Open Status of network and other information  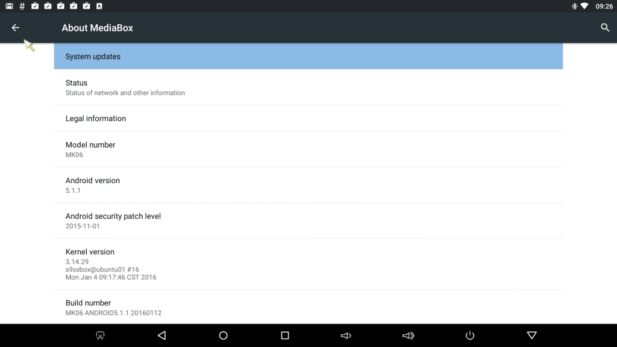pos(308,87)
